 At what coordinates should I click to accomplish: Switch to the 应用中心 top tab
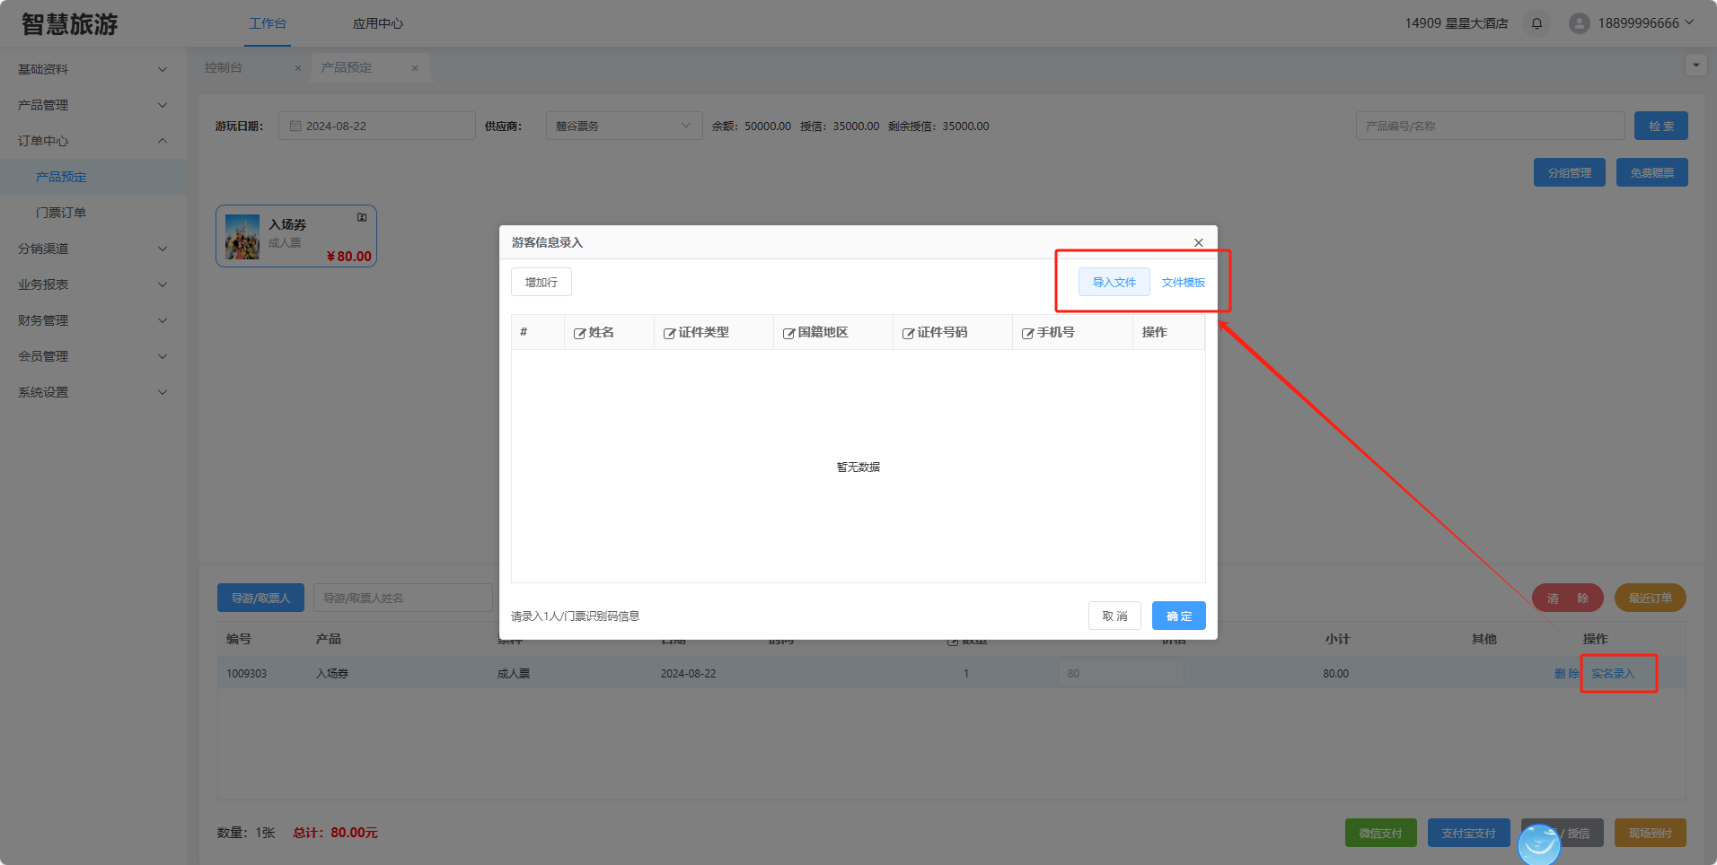[377, 23]
